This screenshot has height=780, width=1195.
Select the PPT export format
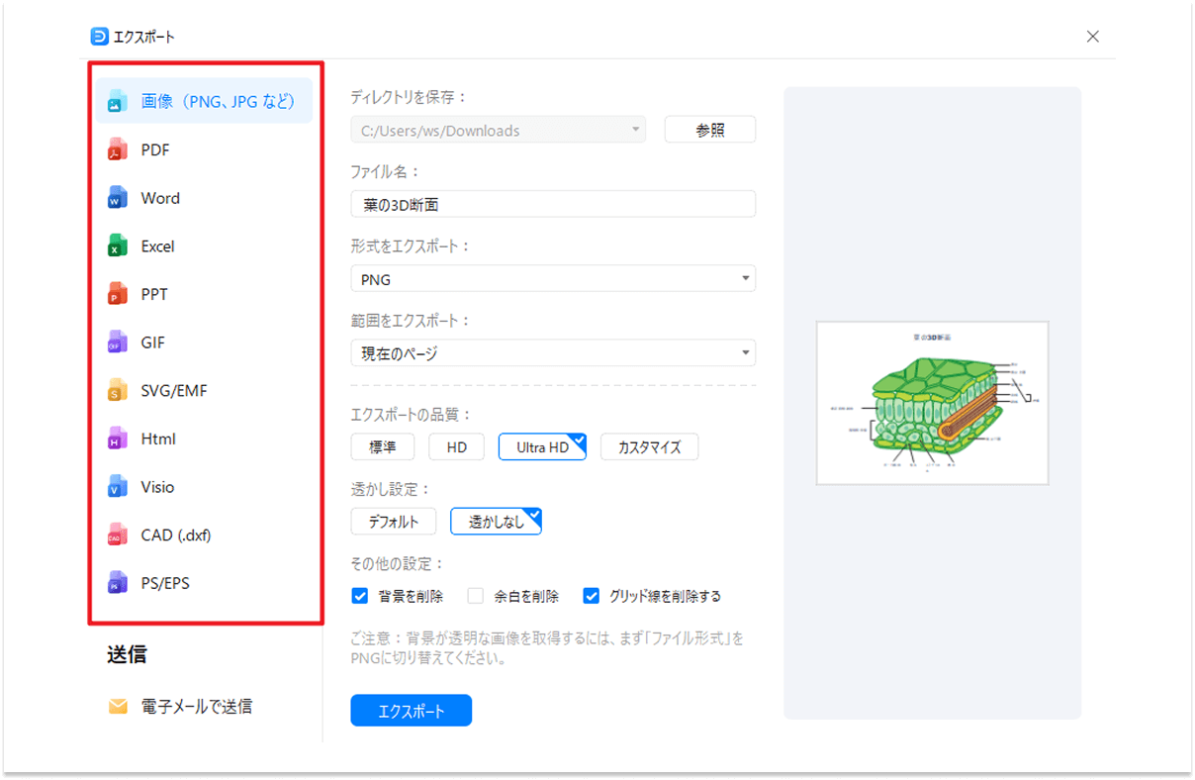coord(153,294)
